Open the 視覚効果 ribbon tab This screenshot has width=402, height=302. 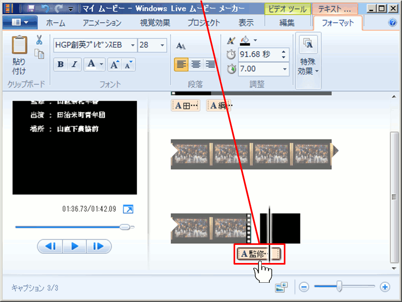coord(155,23)
